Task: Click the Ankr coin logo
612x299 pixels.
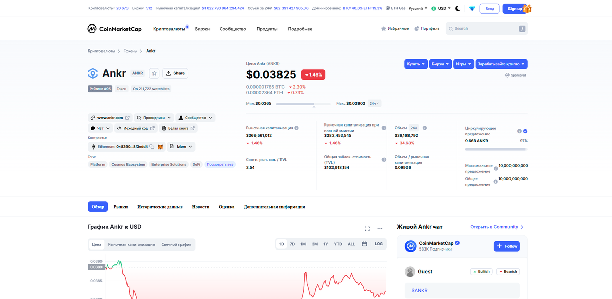Action: pyautogui.click(x=93, y=73)
